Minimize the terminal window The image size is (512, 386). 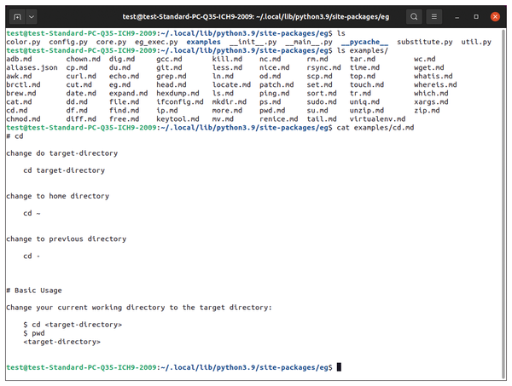(x=457, y=17)
